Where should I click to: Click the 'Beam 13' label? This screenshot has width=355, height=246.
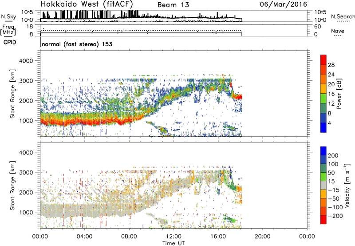coord(173,5)
